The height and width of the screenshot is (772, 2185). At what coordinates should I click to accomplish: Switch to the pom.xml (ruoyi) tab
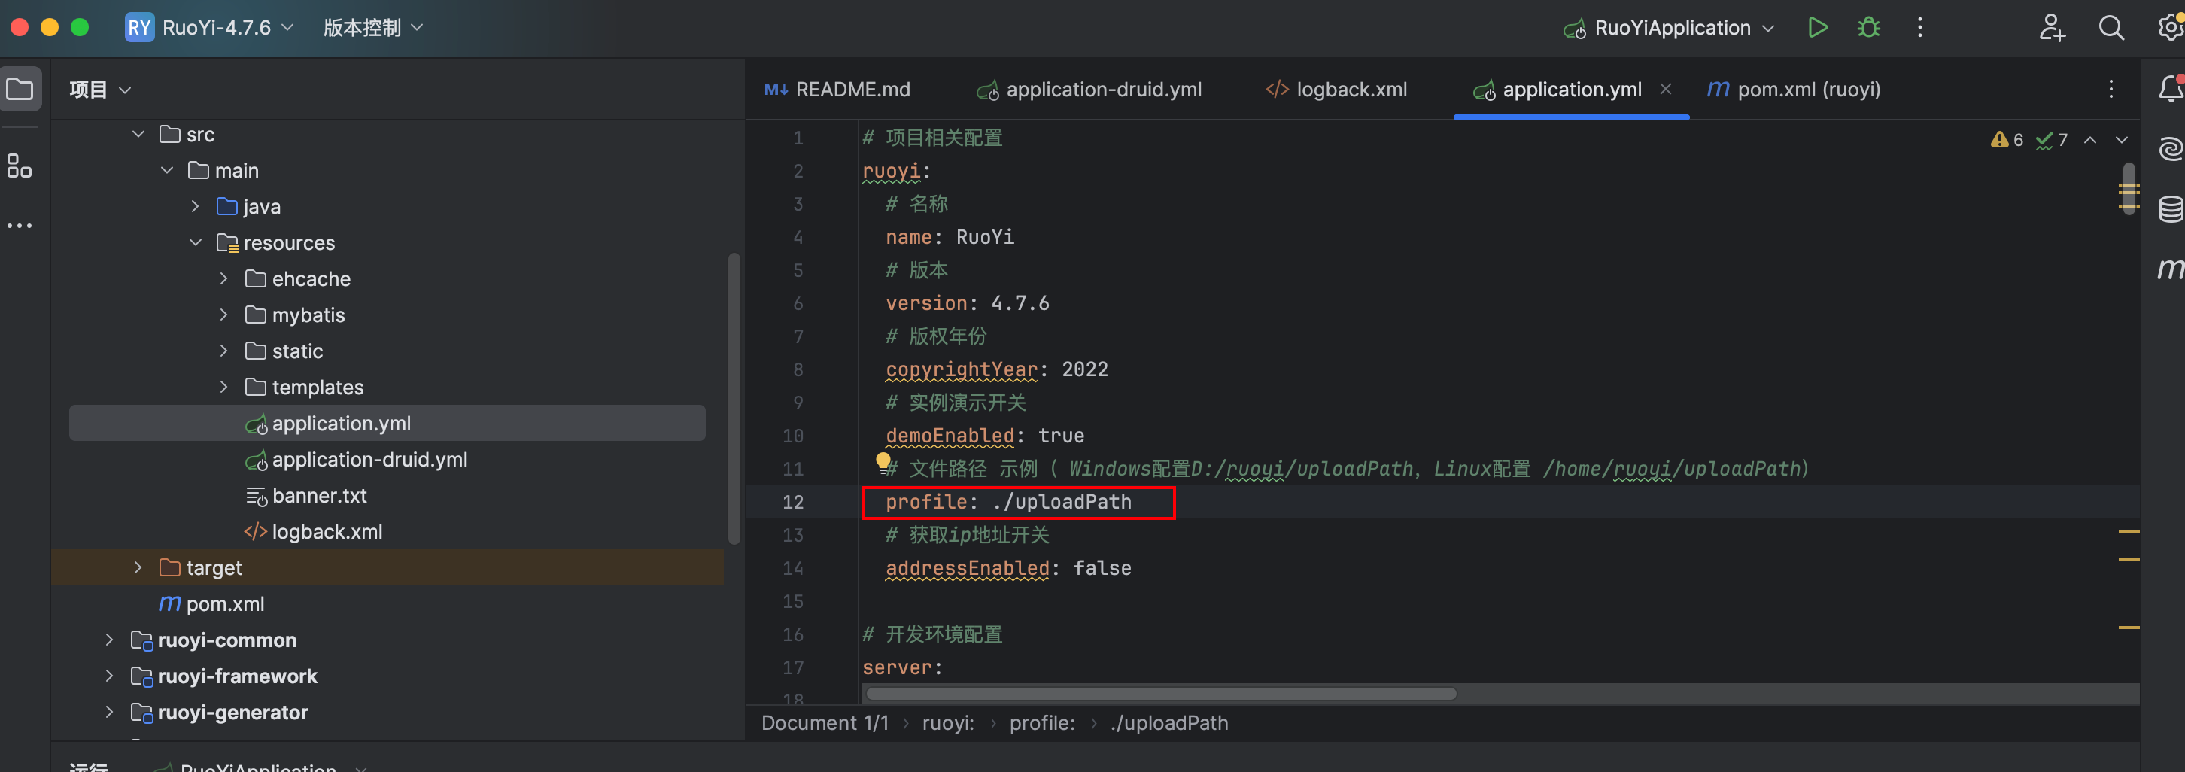1794,89
